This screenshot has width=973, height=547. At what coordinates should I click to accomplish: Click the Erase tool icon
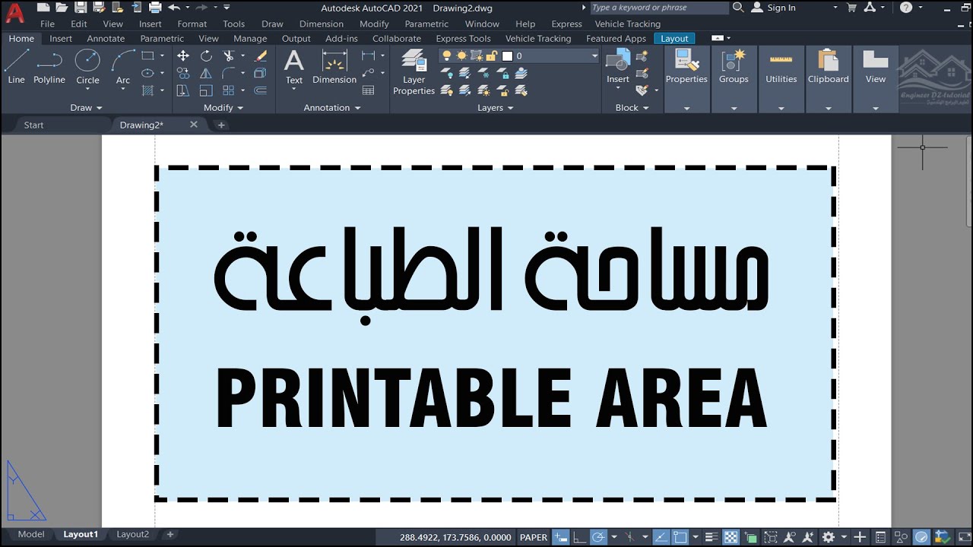click(x=260, y=55)
